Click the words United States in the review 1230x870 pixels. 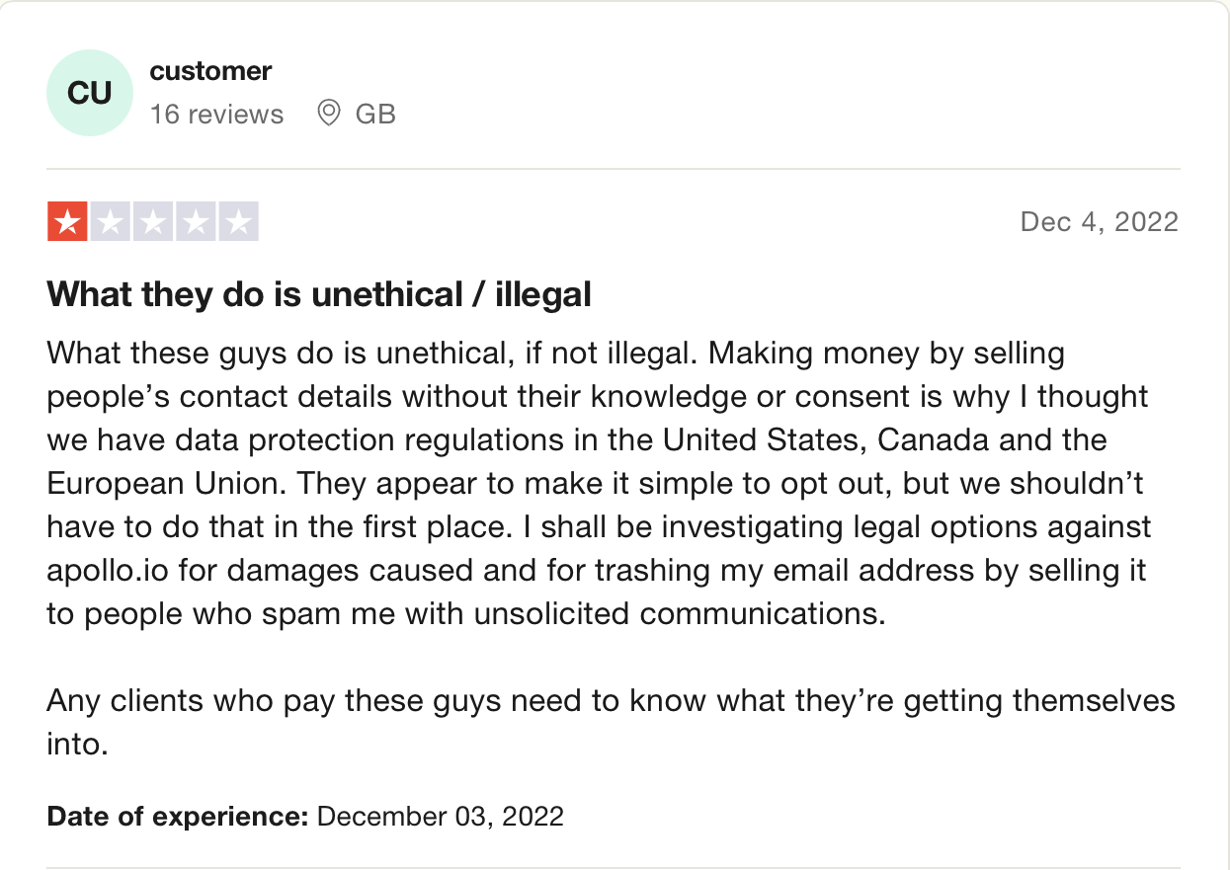752,439
